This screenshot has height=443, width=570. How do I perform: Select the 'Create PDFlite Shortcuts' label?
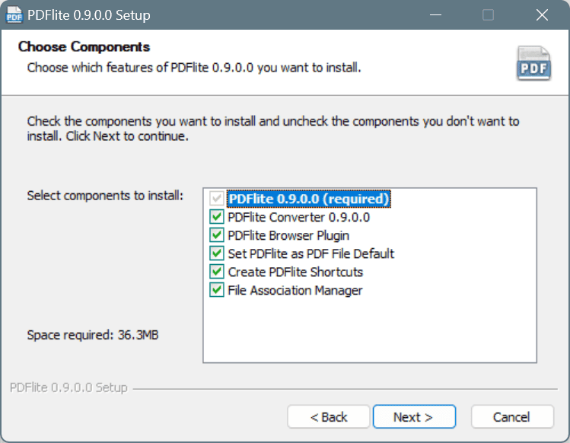(295, 272)
